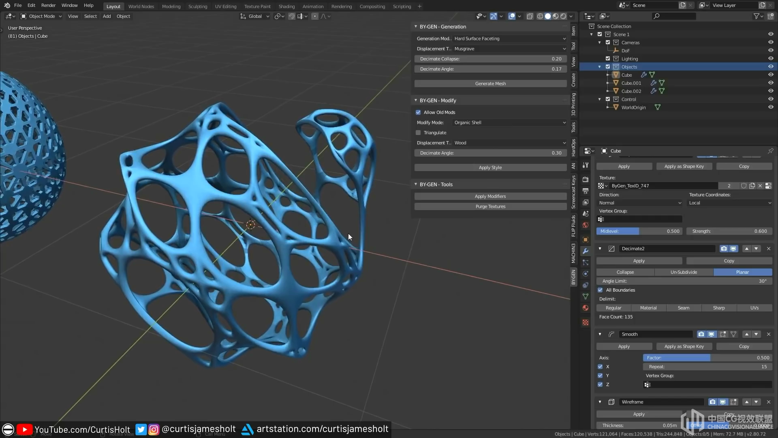
Task: Open the Object Mode dropdown
Action: click(x=41, y=16)
